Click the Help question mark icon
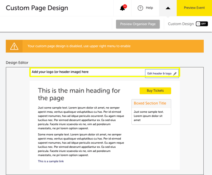 pos(140,8)
